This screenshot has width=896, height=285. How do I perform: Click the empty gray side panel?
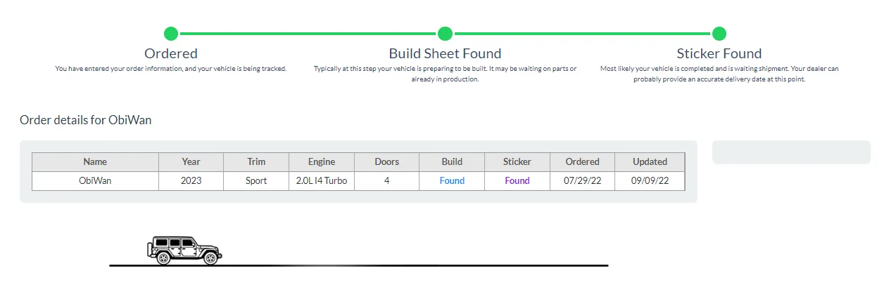(791, 152)
